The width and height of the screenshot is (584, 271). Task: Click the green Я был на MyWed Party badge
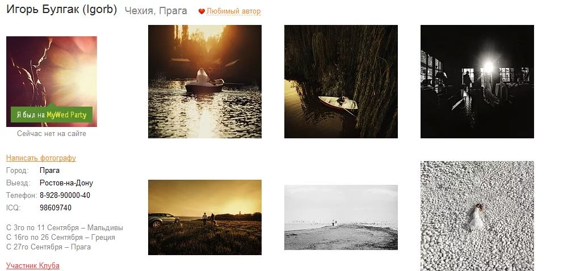(52, 115)
